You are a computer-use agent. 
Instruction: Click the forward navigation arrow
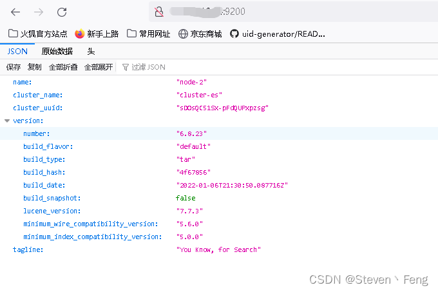39,12
